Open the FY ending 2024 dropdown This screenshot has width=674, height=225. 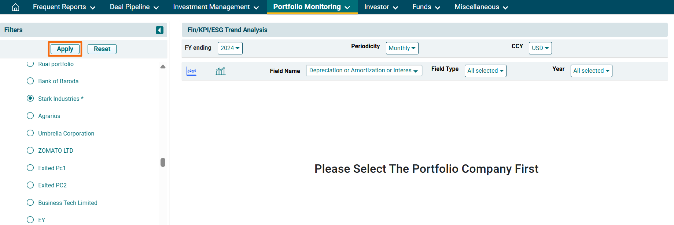point(230,48)
